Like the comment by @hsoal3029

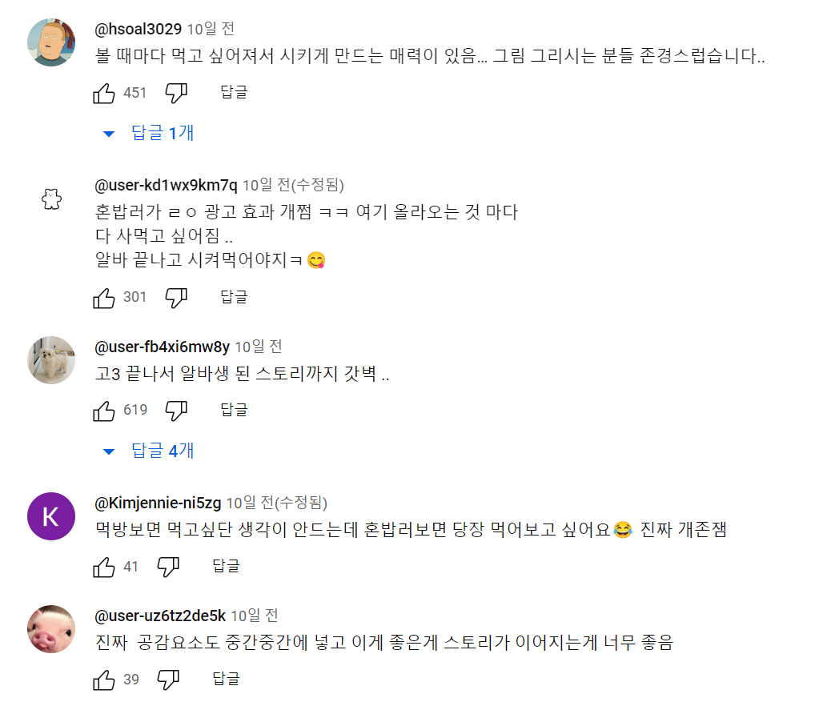tap(104, 93)
